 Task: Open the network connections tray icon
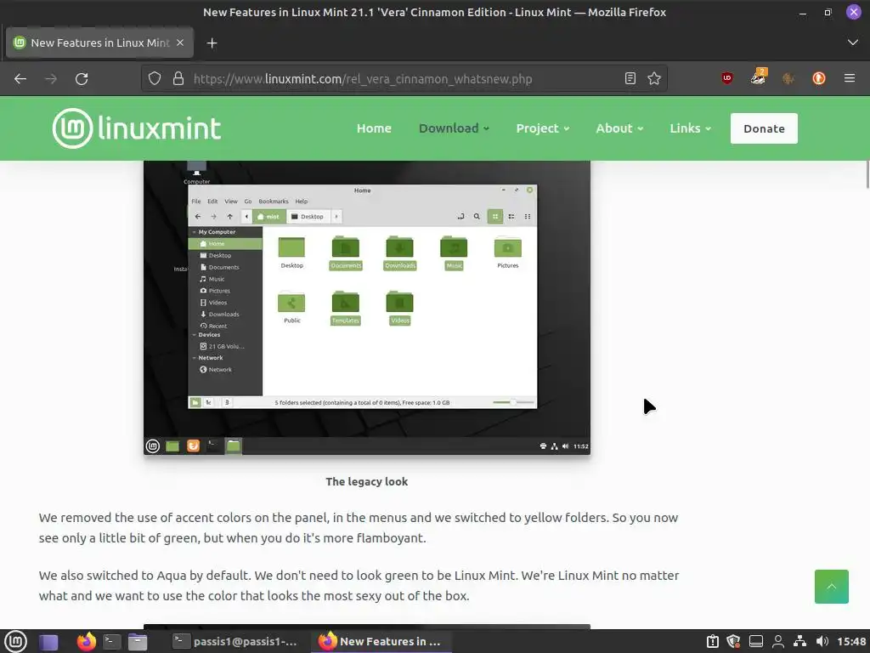click(799, 642)
